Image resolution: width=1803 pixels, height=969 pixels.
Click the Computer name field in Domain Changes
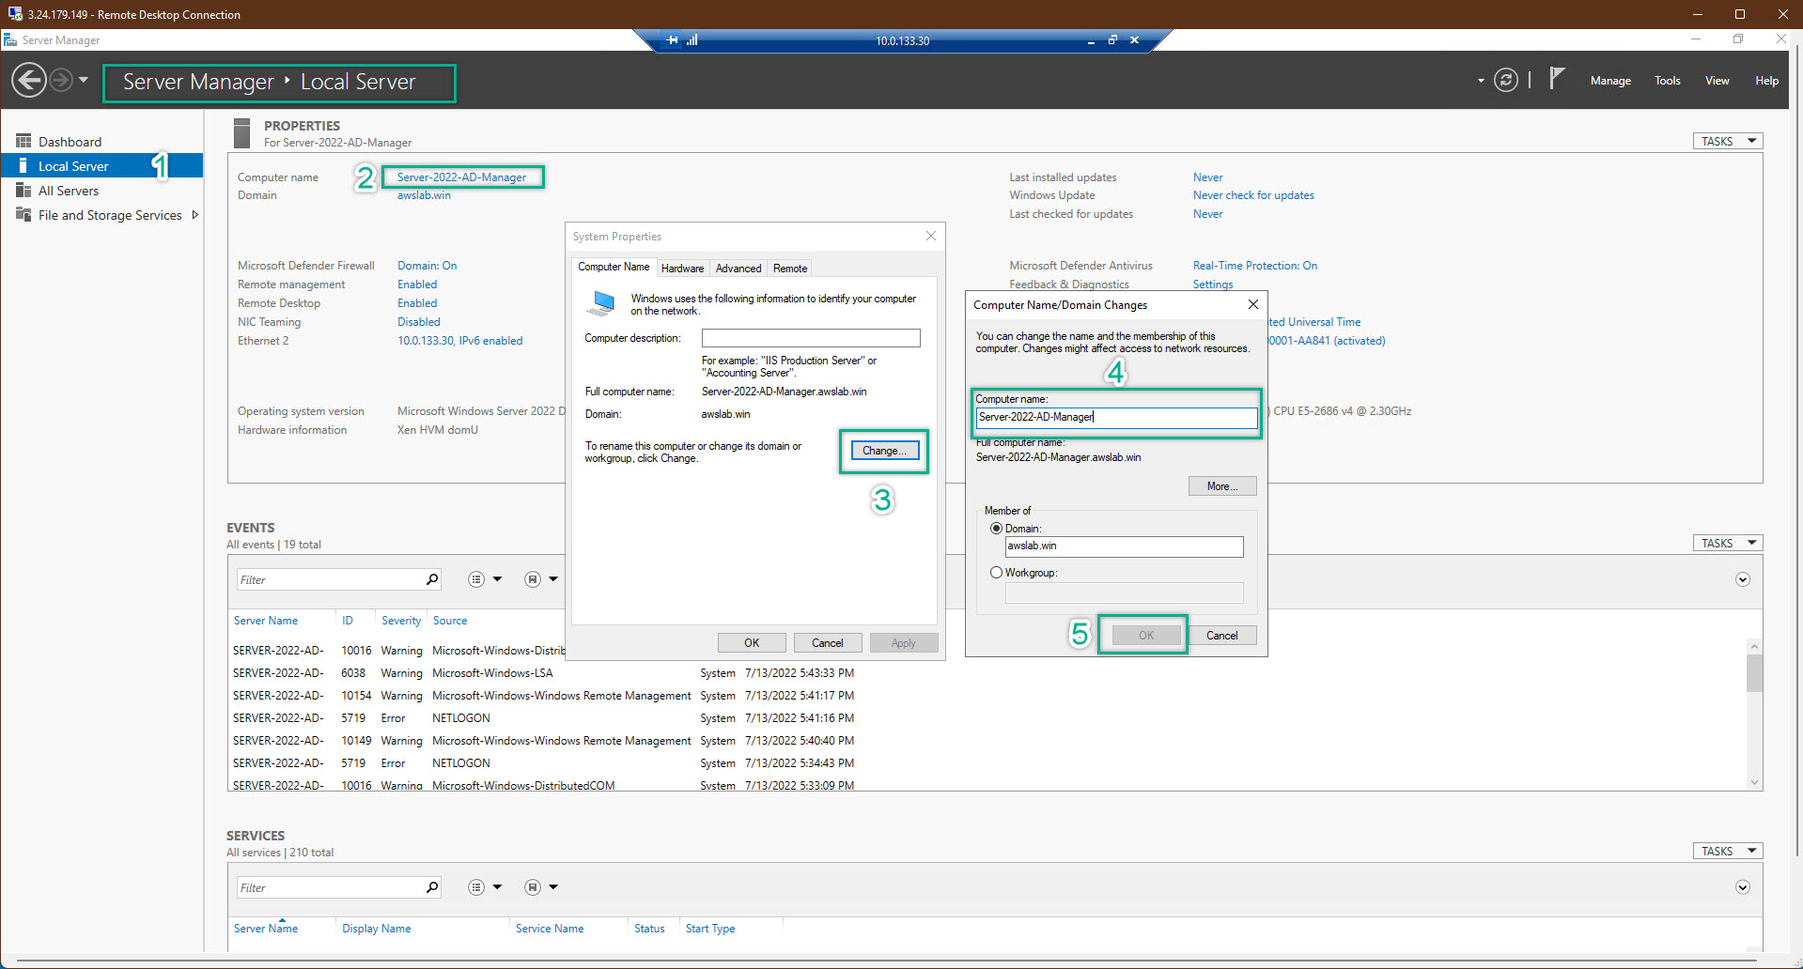coord(1116,417)
